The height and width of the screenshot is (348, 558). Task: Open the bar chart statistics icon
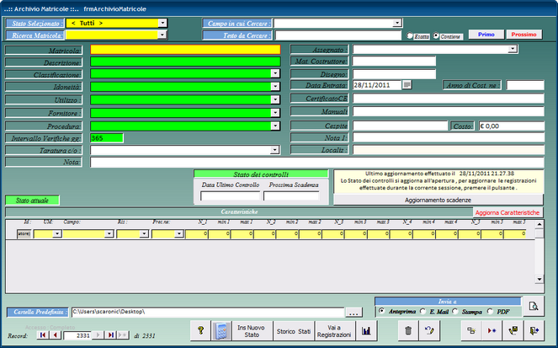[366, 331]
